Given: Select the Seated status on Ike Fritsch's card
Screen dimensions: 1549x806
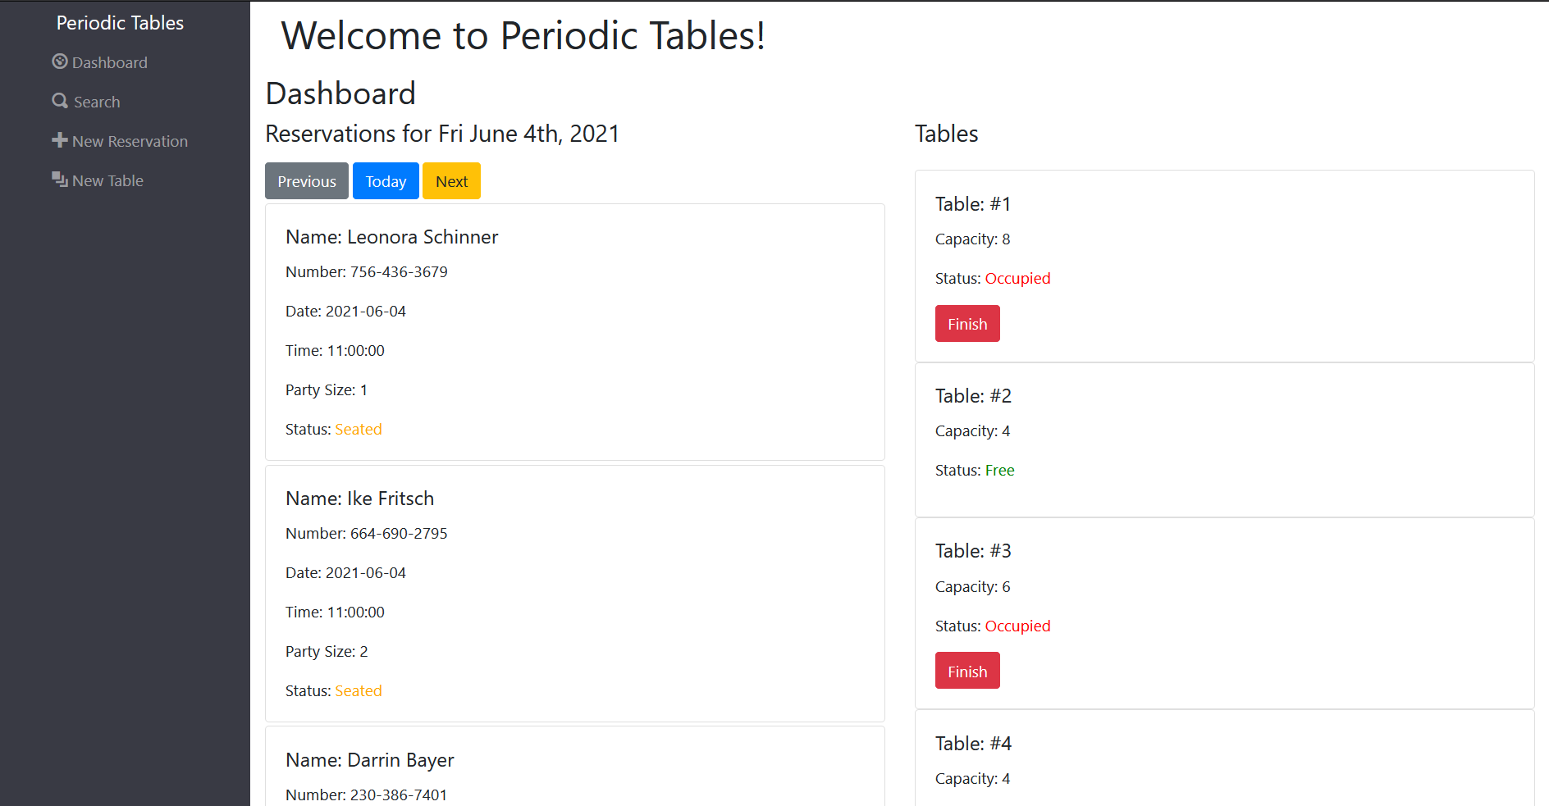Looking at the screenshot, I should (x=358, y=690).
